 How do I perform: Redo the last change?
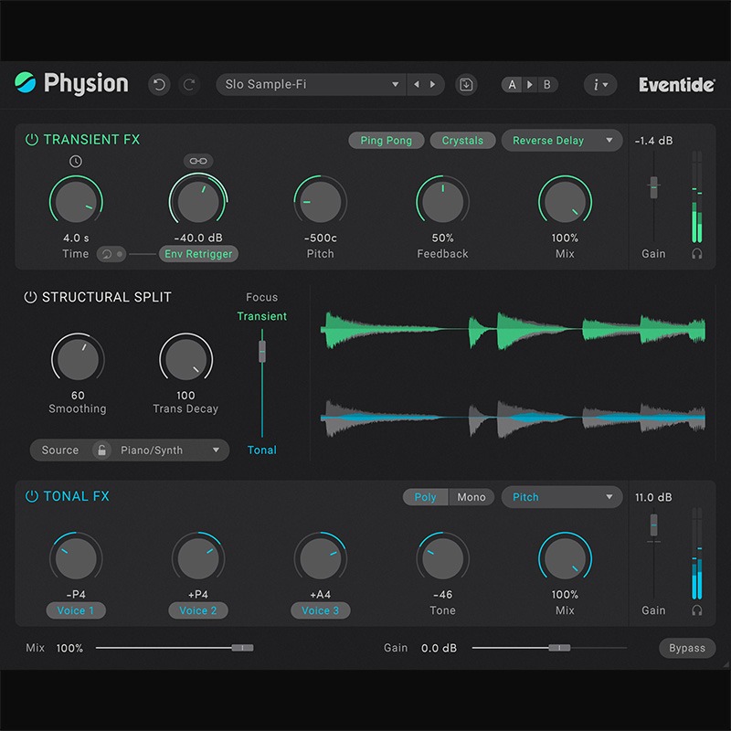pos(189,84)
